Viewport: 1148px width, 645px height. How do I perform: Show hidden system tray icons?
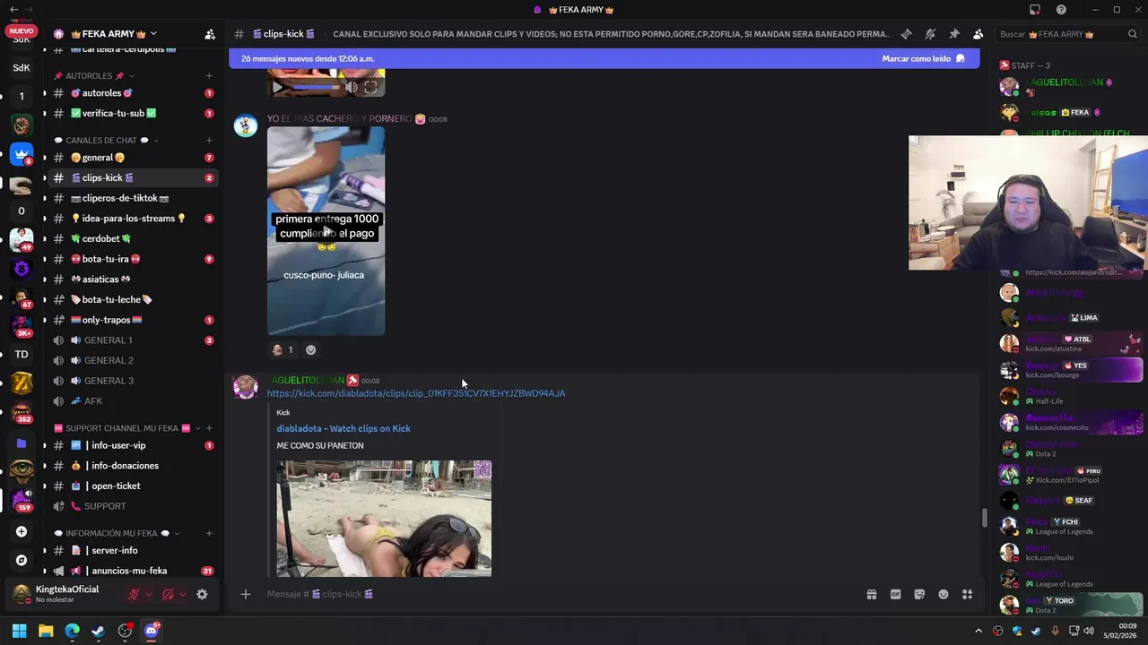click(978, 631)
